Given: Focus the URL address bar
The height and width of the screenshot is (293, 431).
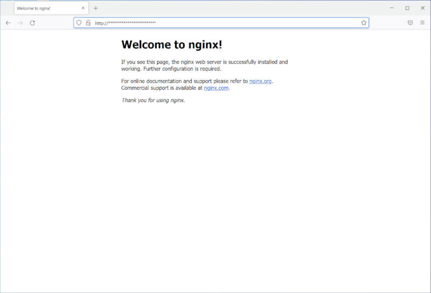Looking at the screenshot, I should (x=221, y=23).
